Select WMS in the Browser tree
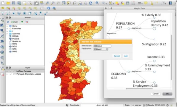This screenshot has width=177, height=107. pyautogui.click(x=15, y=52)
